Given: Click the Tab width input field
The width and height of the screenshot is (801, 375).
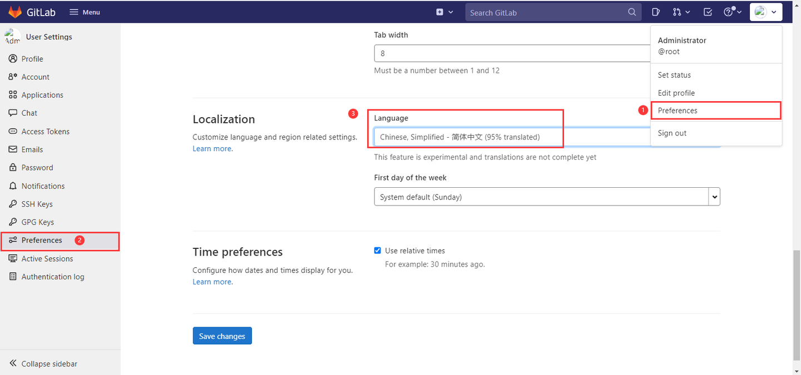Looking at the screenshot, I should (512, 53).
